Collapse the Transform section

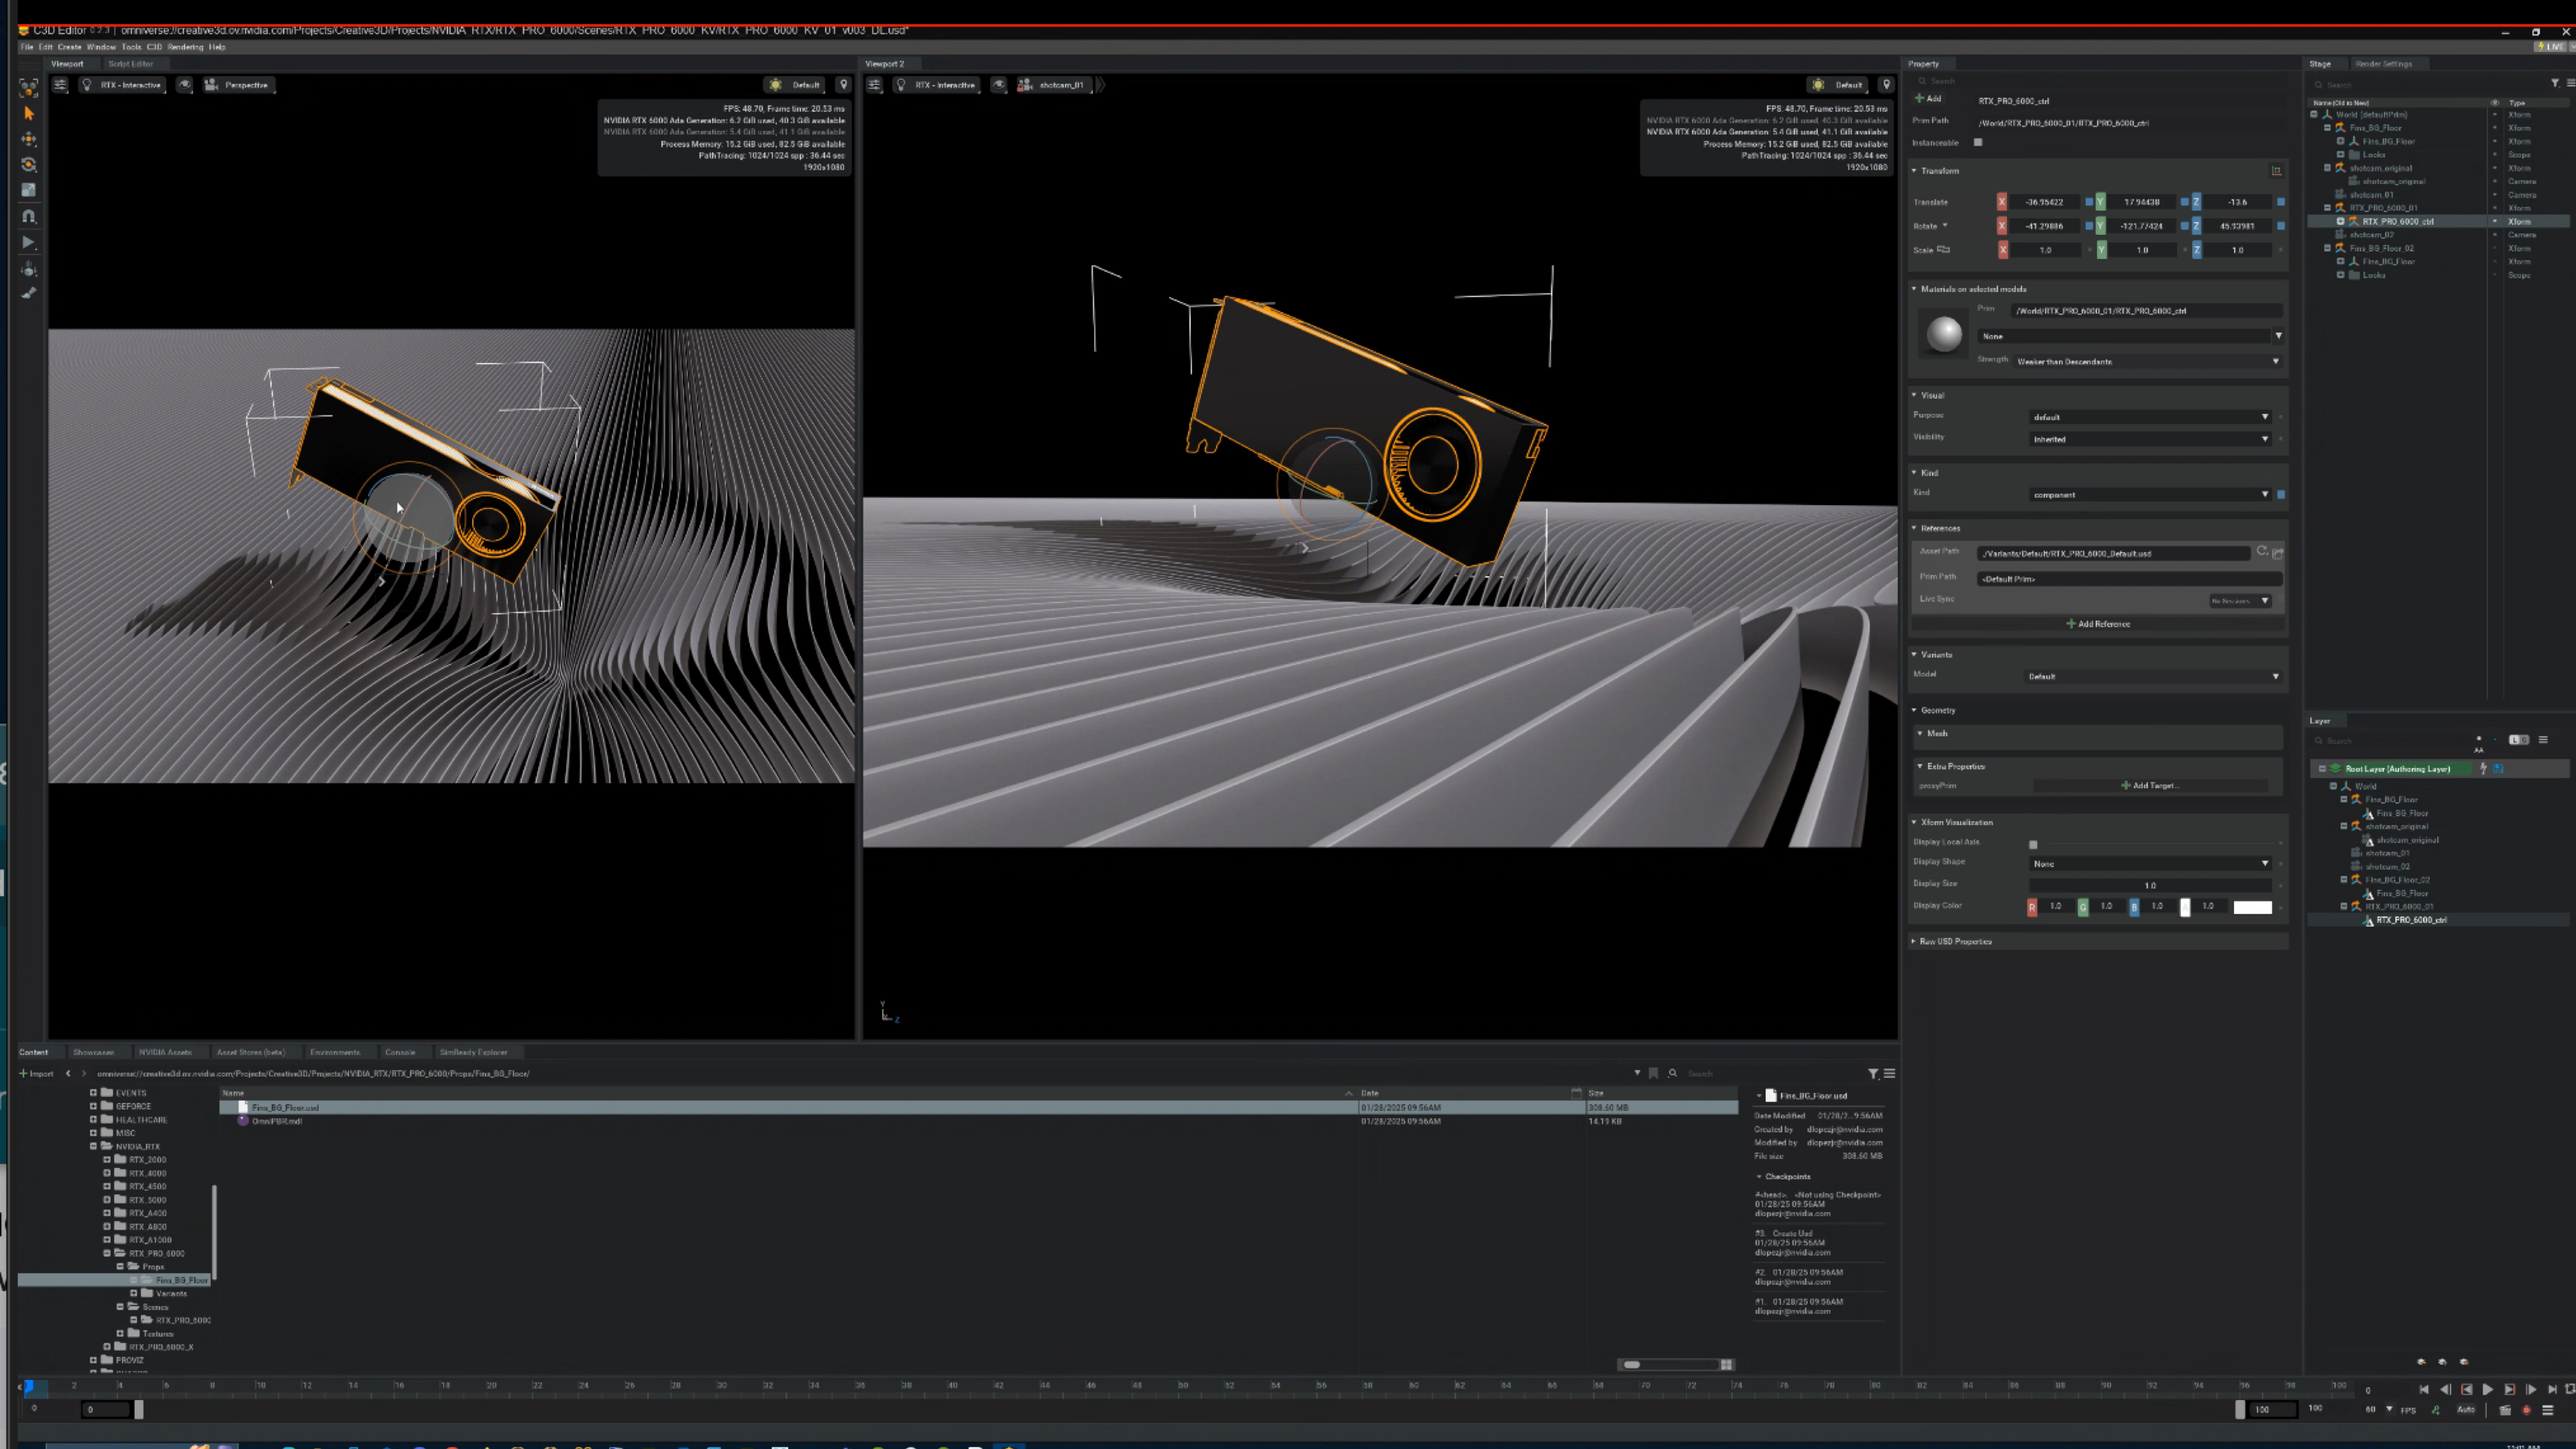tap(1914, 171)
